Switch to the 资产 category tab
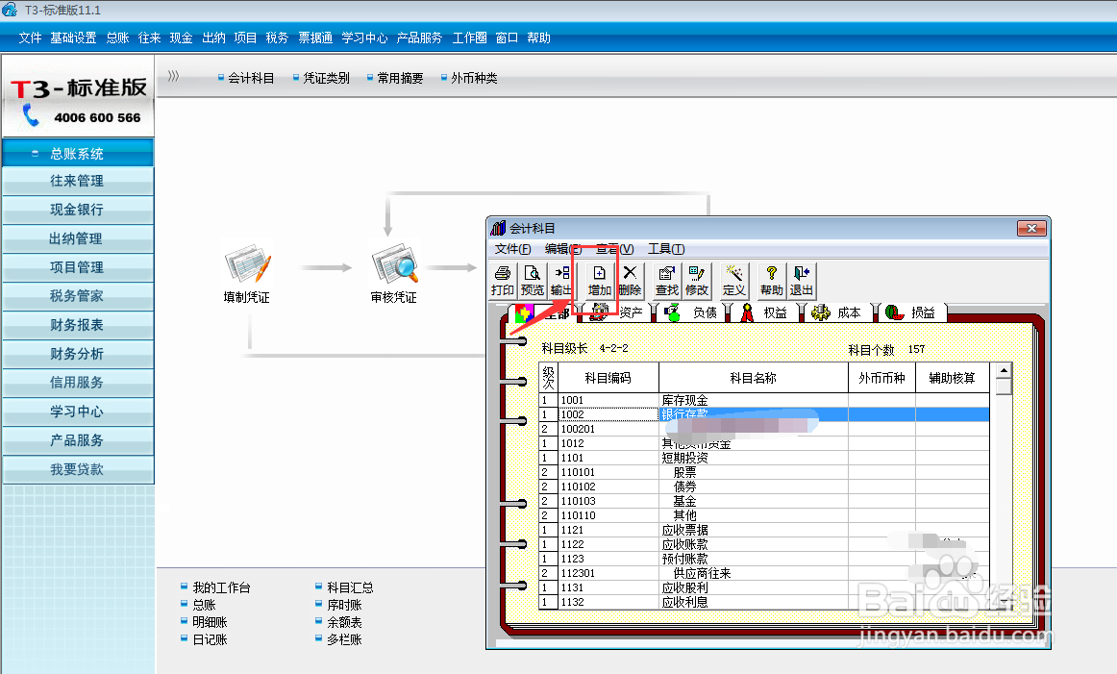 tap(620, 312)
